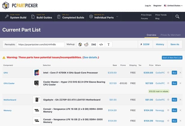Open Price Drops link
185x126 pixels.
click(146, 15)
